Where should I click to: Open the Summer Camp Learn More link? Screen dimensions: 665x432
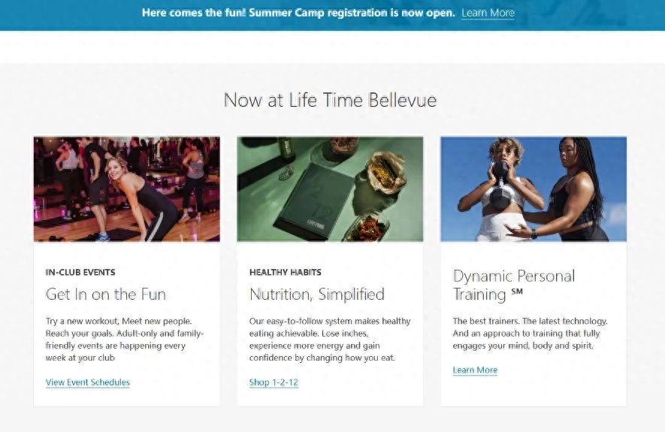tap(488, 13)
